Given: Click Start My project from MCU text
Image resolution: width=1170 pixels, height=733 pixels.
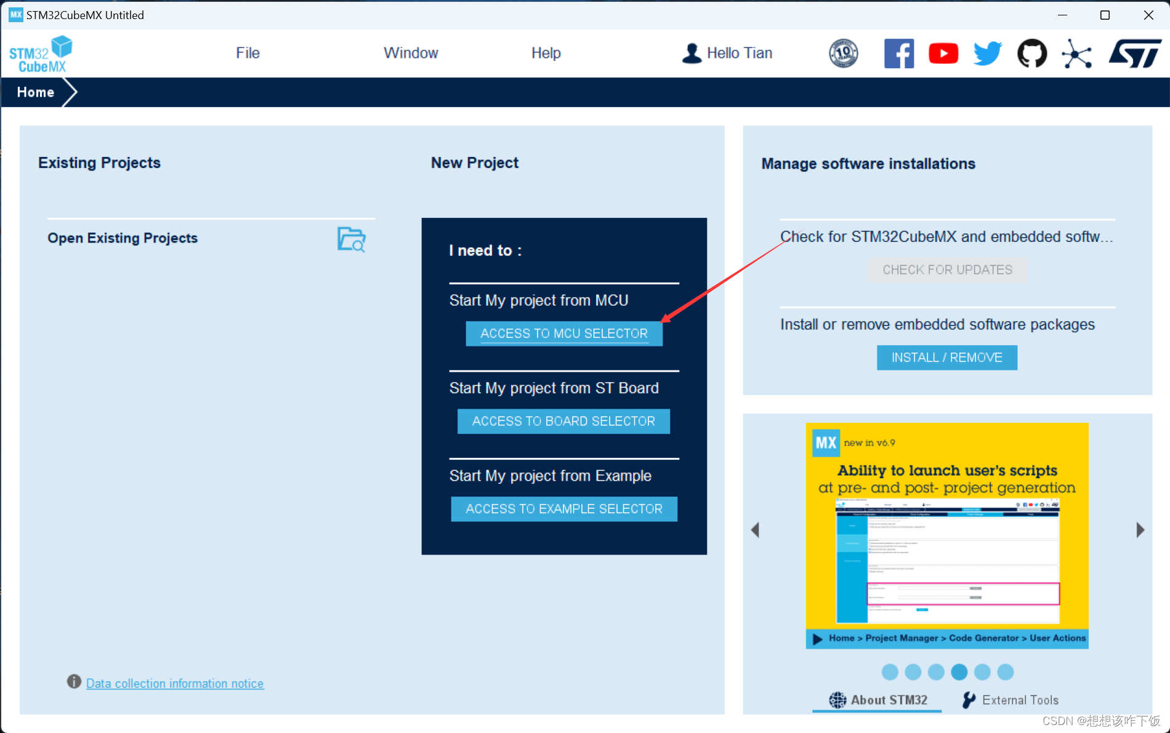Looking at the screenshot, I should tap(539, 300).
